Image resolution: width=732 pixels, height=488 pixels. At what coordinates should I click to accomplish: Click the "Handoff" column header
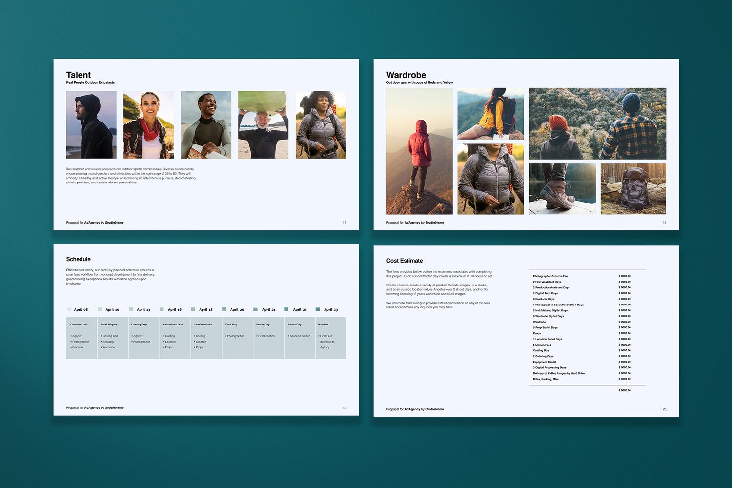pos(323,325)
